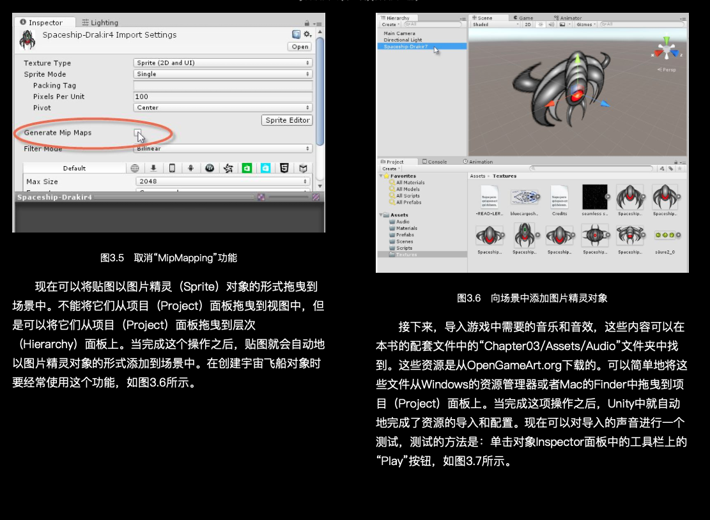Select the Standalone download-arrow platform icon
The height and width of the screenshot is (520, 710).
pyautogui.click(x=153, y=169)
